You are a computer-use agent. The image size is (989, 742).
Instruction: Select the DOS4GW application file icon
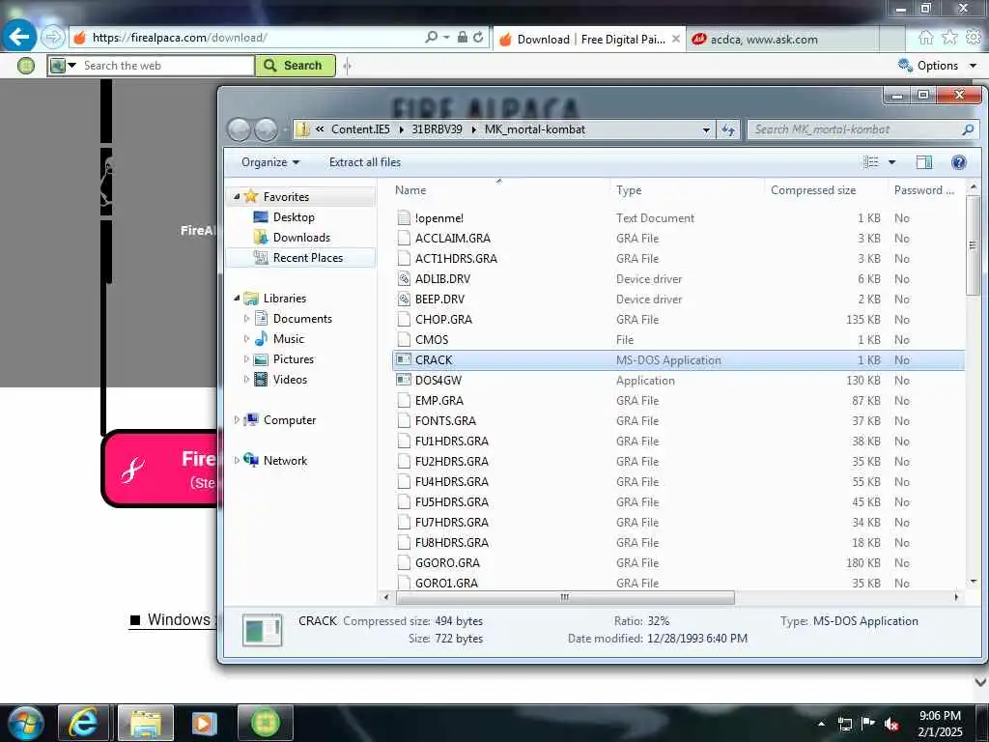404,380
